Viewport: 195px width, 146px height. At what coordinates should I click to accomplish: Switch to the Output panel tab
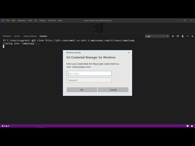pos(17,36)
